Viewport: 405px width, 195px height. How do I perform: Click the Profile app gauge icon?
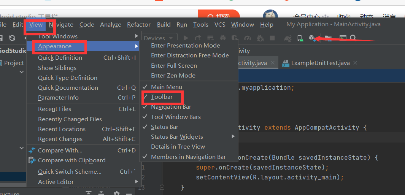coord(248,38)
